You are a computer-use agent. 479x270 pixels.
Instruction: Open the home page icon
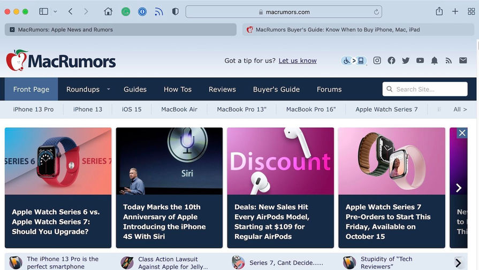[x=108, y=12]
